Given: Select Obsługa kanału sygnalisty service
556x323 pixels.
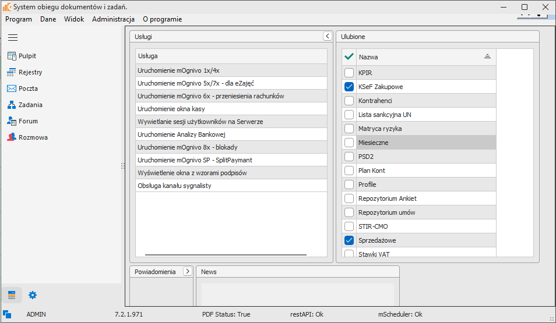Looking at the screenshot, I should [x=231, y=186].
